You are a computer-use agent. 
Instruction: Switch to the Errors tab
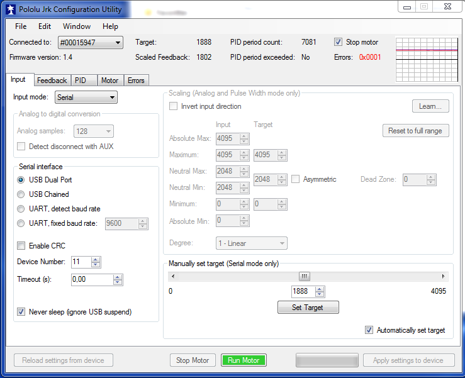[x=136, y=81]
